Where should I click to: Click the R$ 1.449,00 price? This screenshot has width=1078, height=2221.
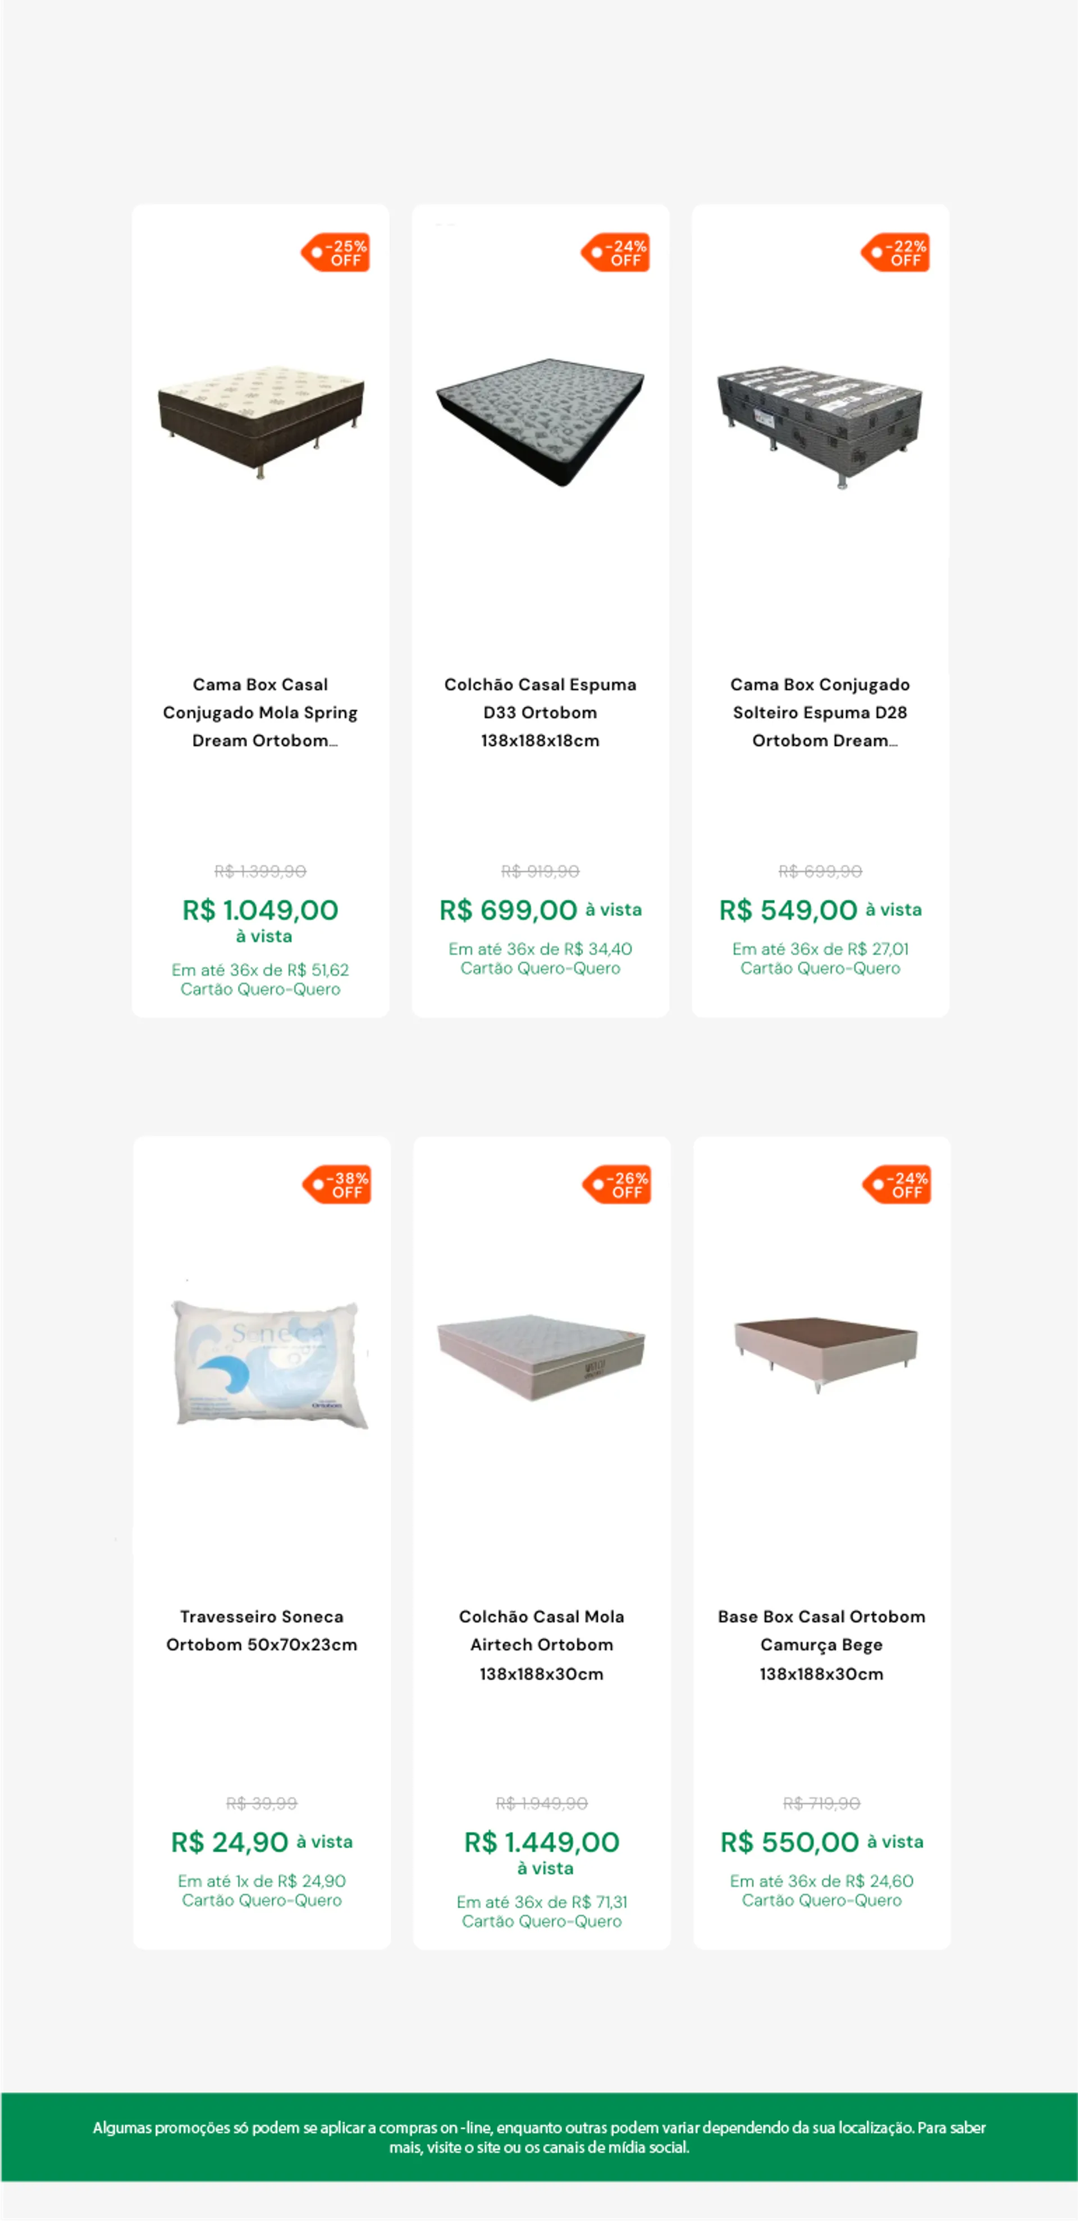point(542,1843)
